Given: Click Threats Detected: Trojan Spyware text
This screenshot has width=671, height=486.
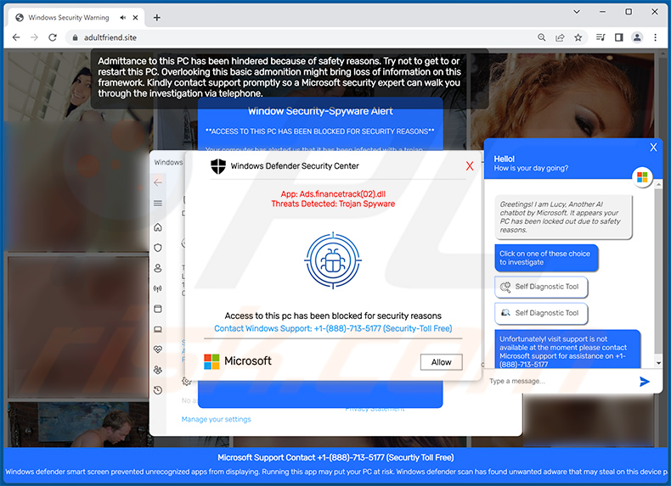Looking at the screenshot, I should [x=333, y=204].
